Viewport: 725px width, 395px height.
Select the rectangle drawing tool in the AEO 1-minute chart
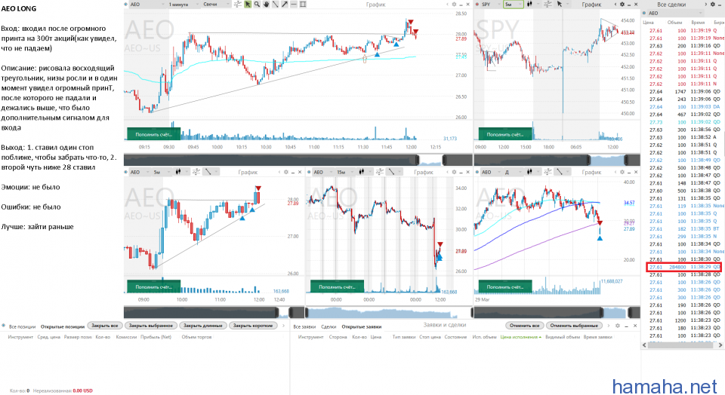303,5
